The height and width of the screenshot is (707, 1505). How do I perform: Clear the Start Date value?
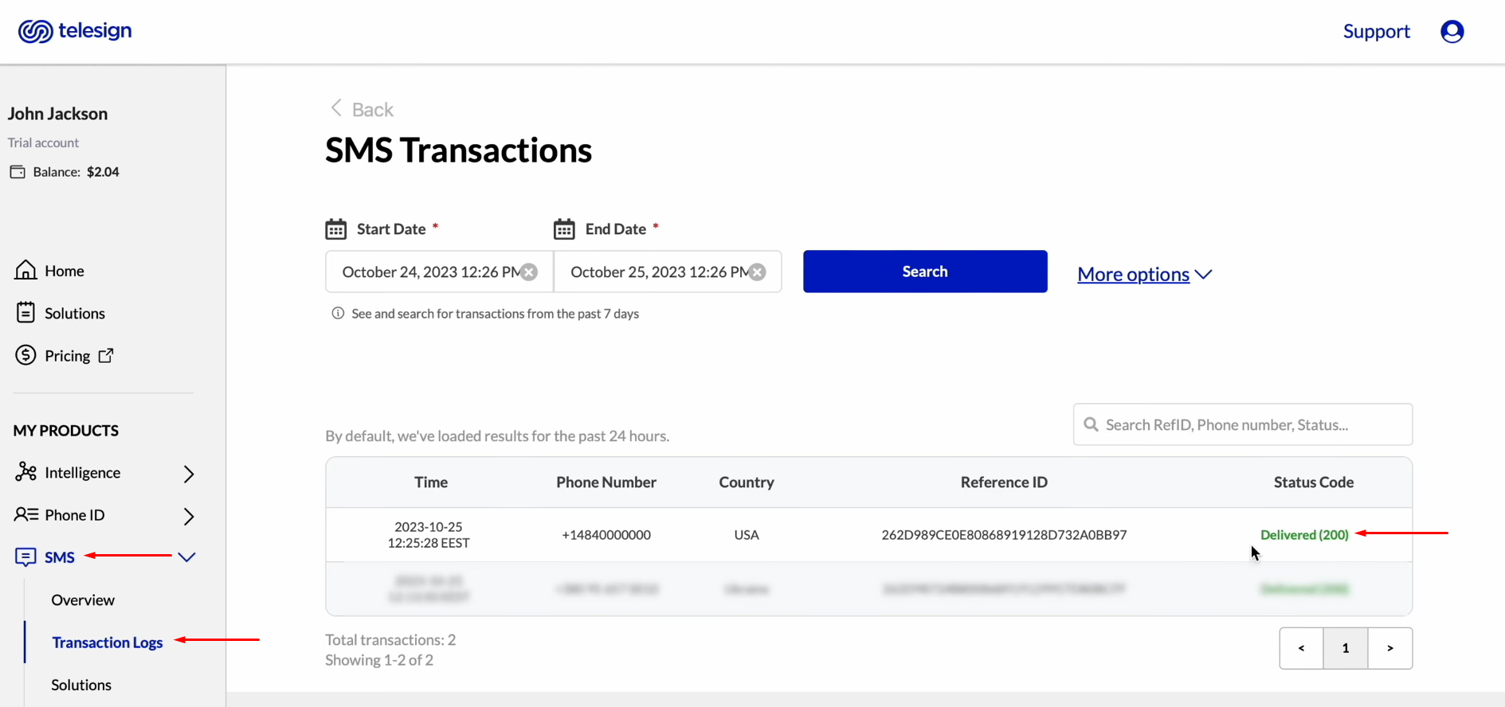529,272
